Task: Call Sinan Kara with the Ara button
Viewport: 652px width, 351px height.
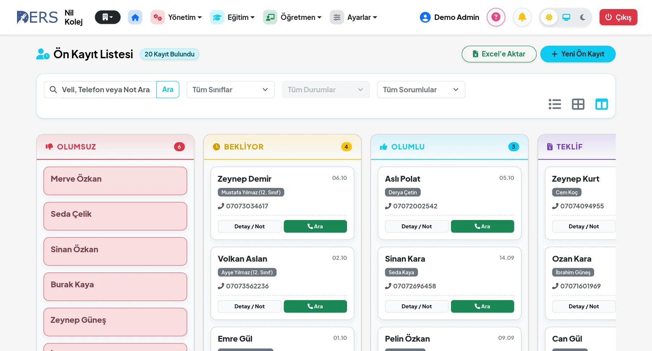Action: (x=482, y=306)
